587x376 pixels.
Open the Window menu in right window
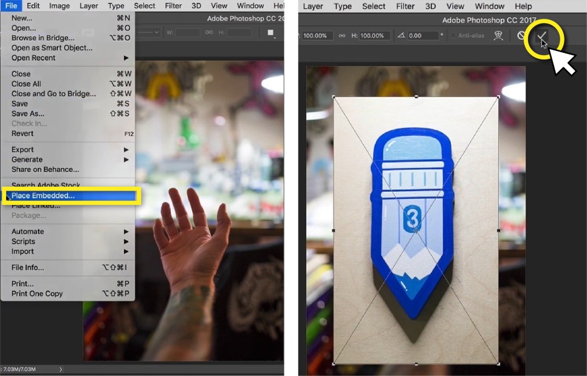coord(490,6)
